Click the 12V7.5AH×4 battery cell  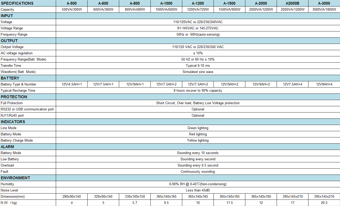(293, 84)
